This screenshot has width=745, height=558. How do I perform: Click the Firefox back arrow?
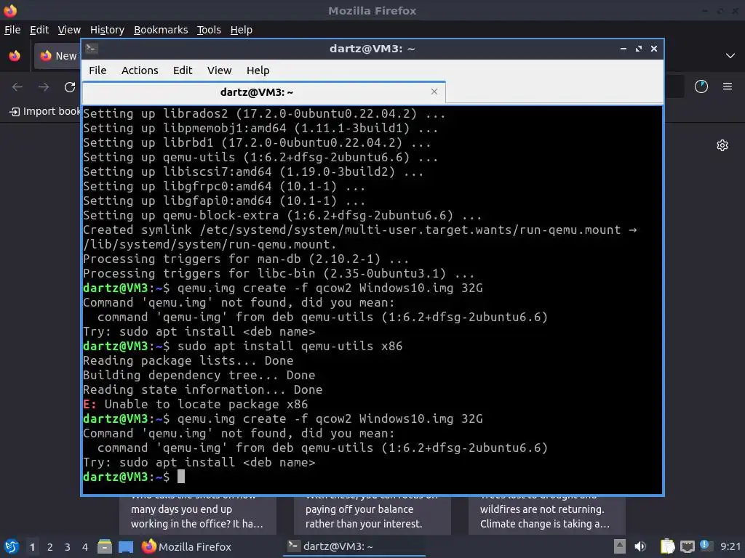[x=17, y=87]
